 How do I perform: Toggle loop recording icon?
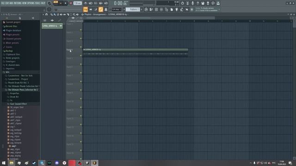tap(106, 3)
